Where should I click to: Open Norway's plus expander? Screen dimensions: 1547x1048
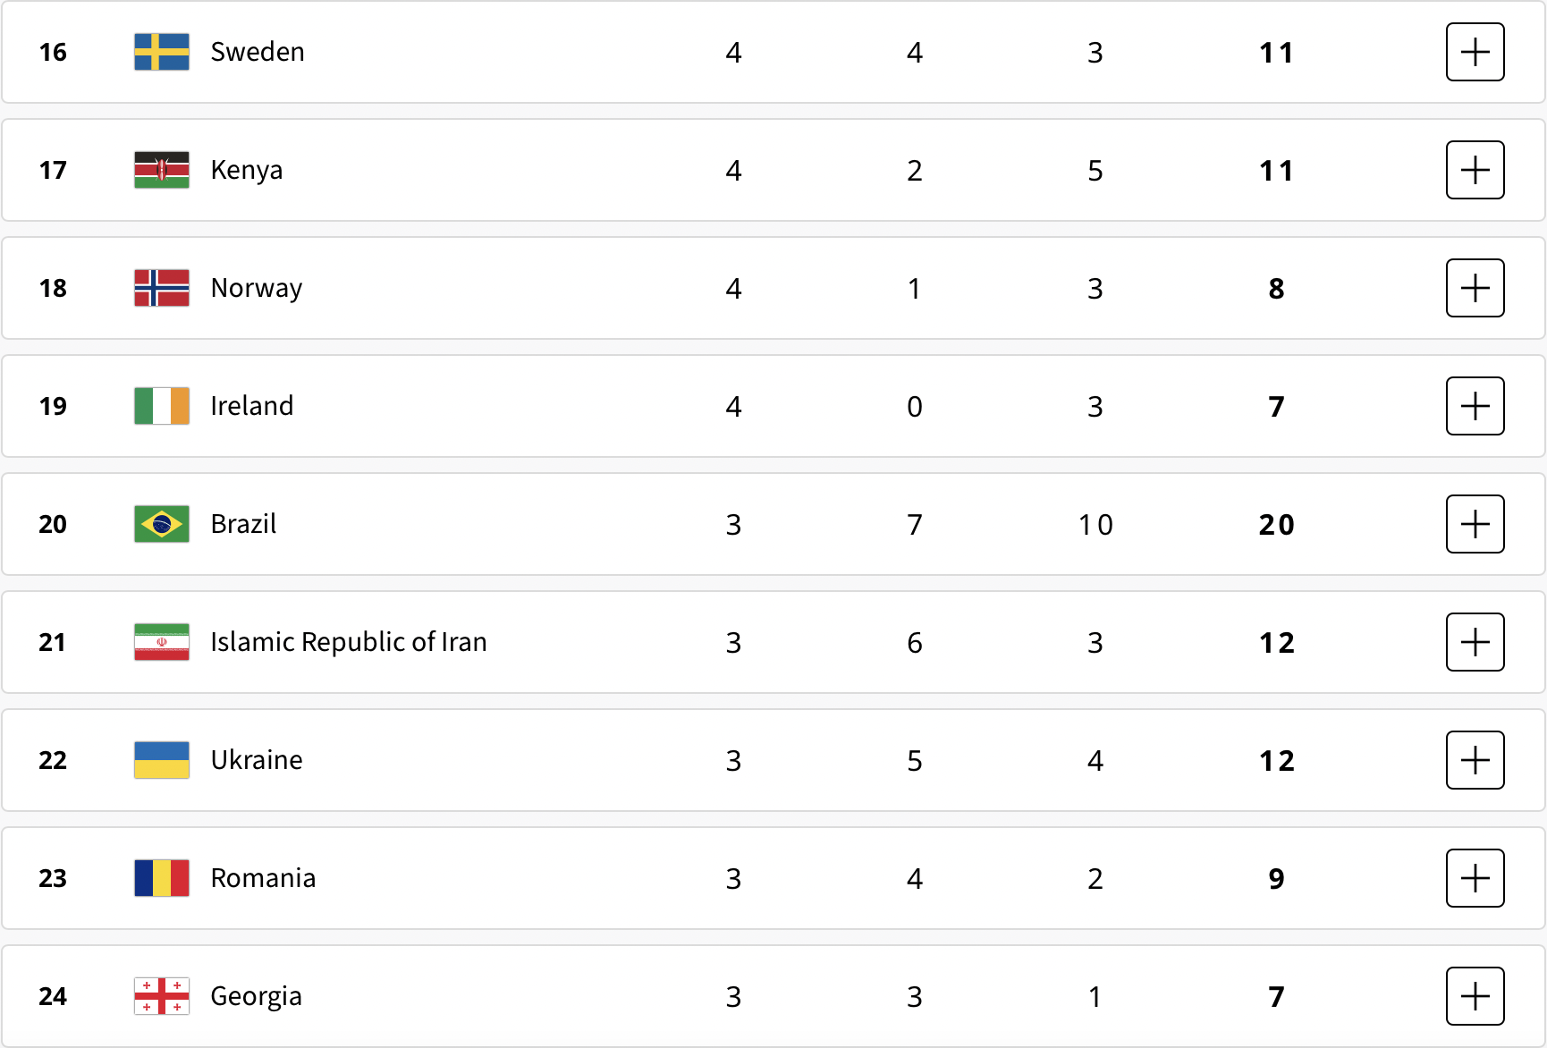(1475, 288)
